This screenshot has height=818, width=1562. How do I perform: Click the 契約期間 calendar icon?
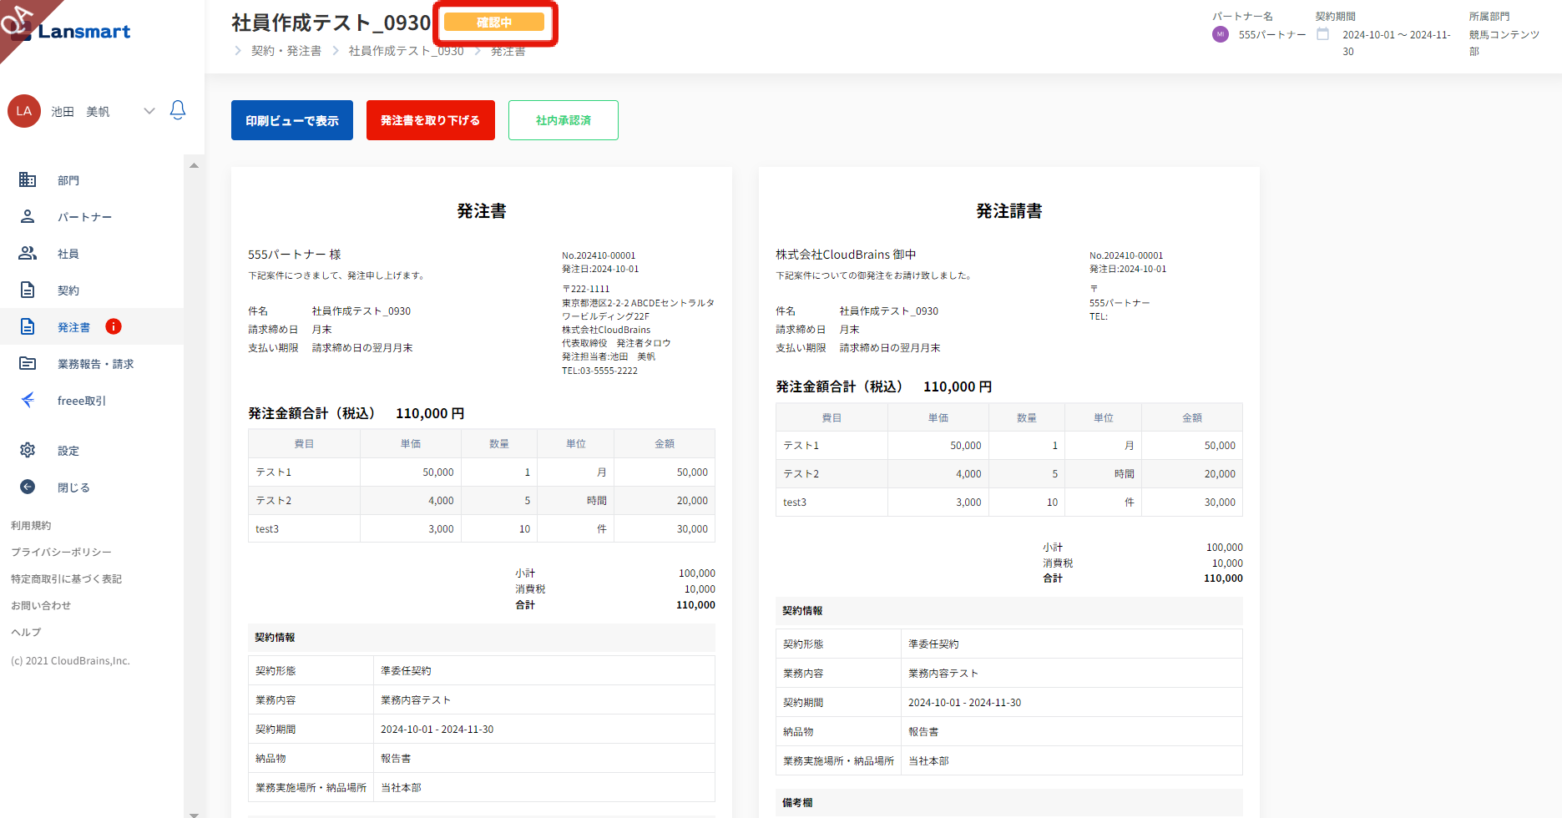point(1323,34)
